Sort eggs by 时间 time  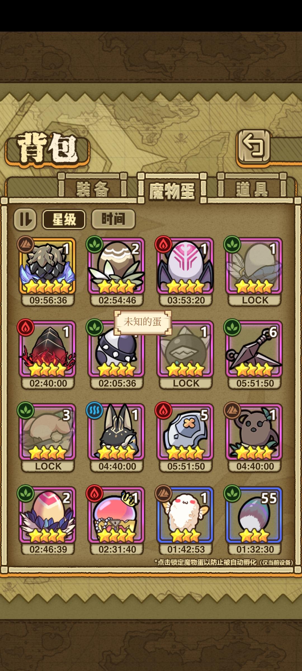pos(113,219)
